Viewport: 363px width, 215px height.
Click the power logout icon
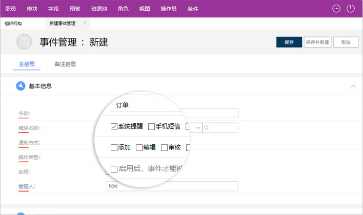[x=351, y=8]
